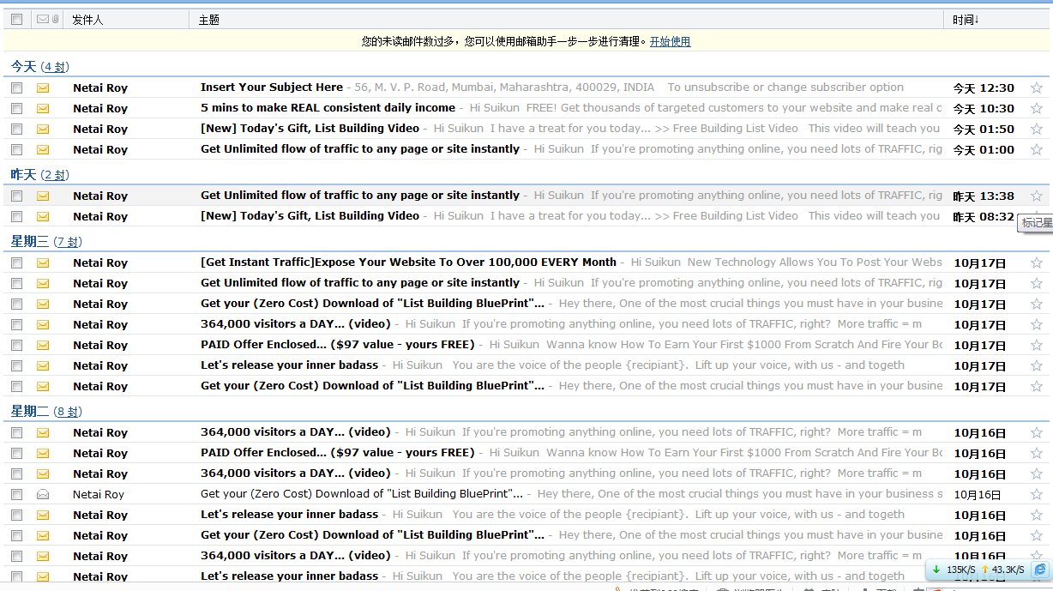Open "[Get Instant Traffic]Expose Your Website" email
This screenshot has height=591, width=1053.
click(x=408, y=262)
